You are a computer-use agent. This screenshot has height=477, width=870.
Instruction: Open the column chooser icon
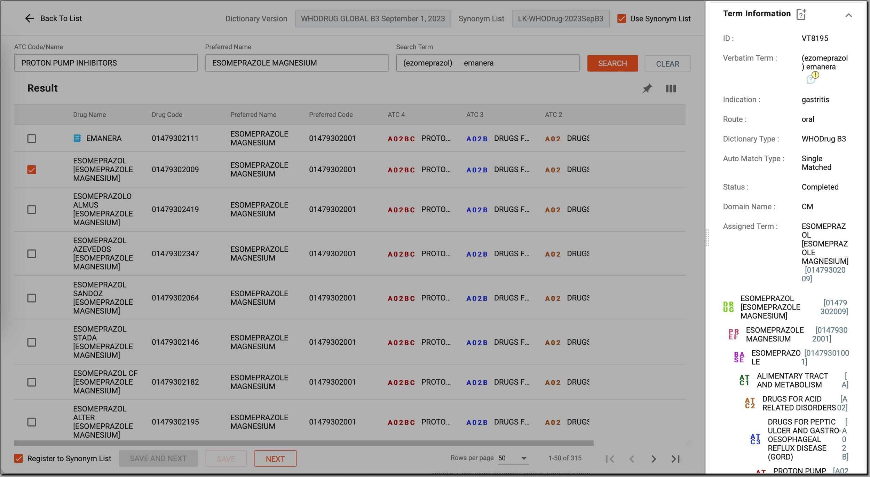(x=671, y=88)
